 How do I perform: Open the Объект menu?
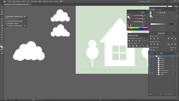click(24, 1)
